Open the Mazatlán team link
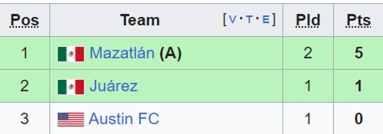The image size is (383, 134). click(122, 53)
